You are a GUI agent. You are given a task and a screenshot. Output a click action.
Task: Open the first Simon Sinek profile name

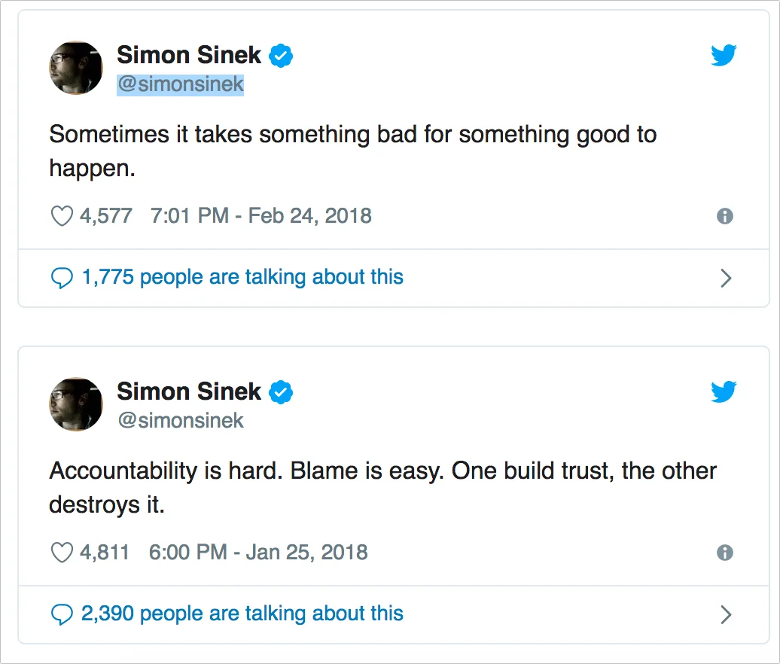pyautogui.click(x=188, y=55)
